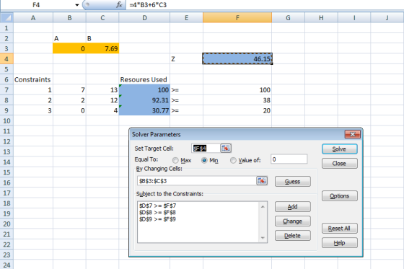The image size is (404, 269).
Task: Click cell C8 showing 12
Action: click(x=102, y=100)
